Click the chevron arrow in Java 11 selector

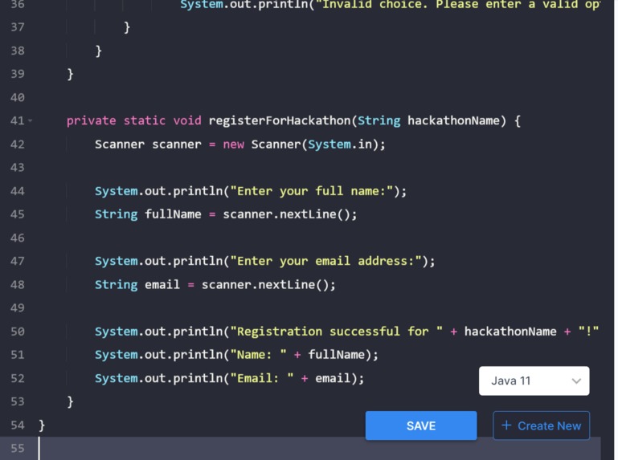pos(576,381)
